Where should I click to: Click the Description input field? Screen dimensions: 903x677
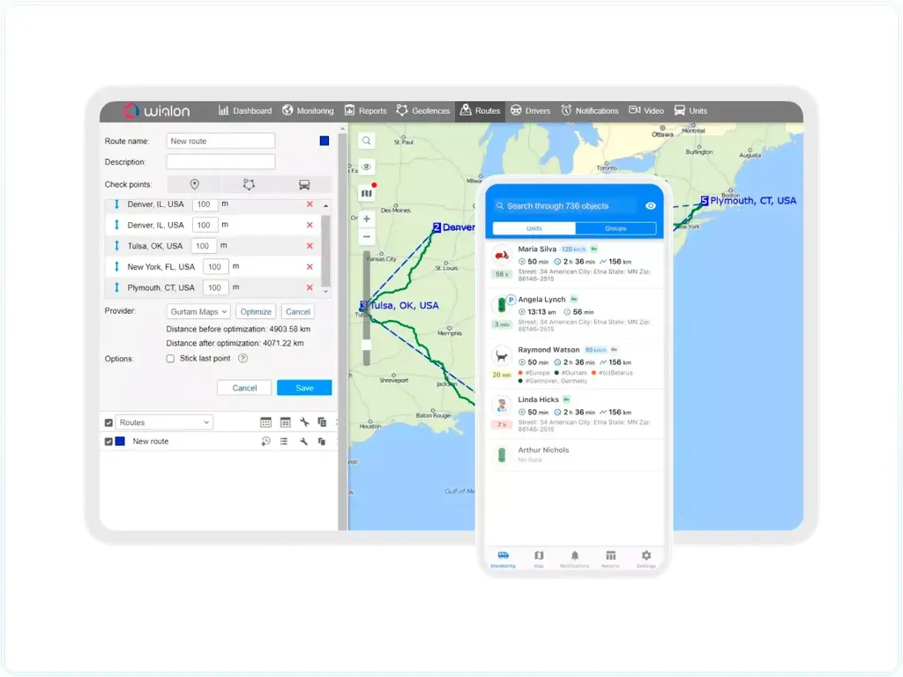click(220, 162)
